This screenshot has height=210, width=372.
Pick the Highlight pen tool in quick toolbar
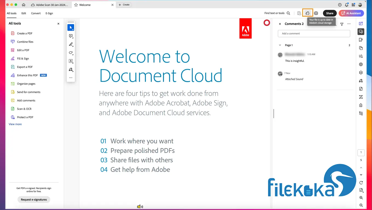coord(71,44)
